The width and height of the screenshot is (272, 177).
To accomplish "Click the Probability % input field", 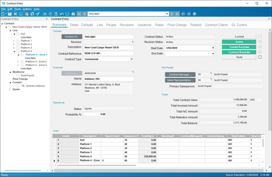I will click(x=95, y=114).
